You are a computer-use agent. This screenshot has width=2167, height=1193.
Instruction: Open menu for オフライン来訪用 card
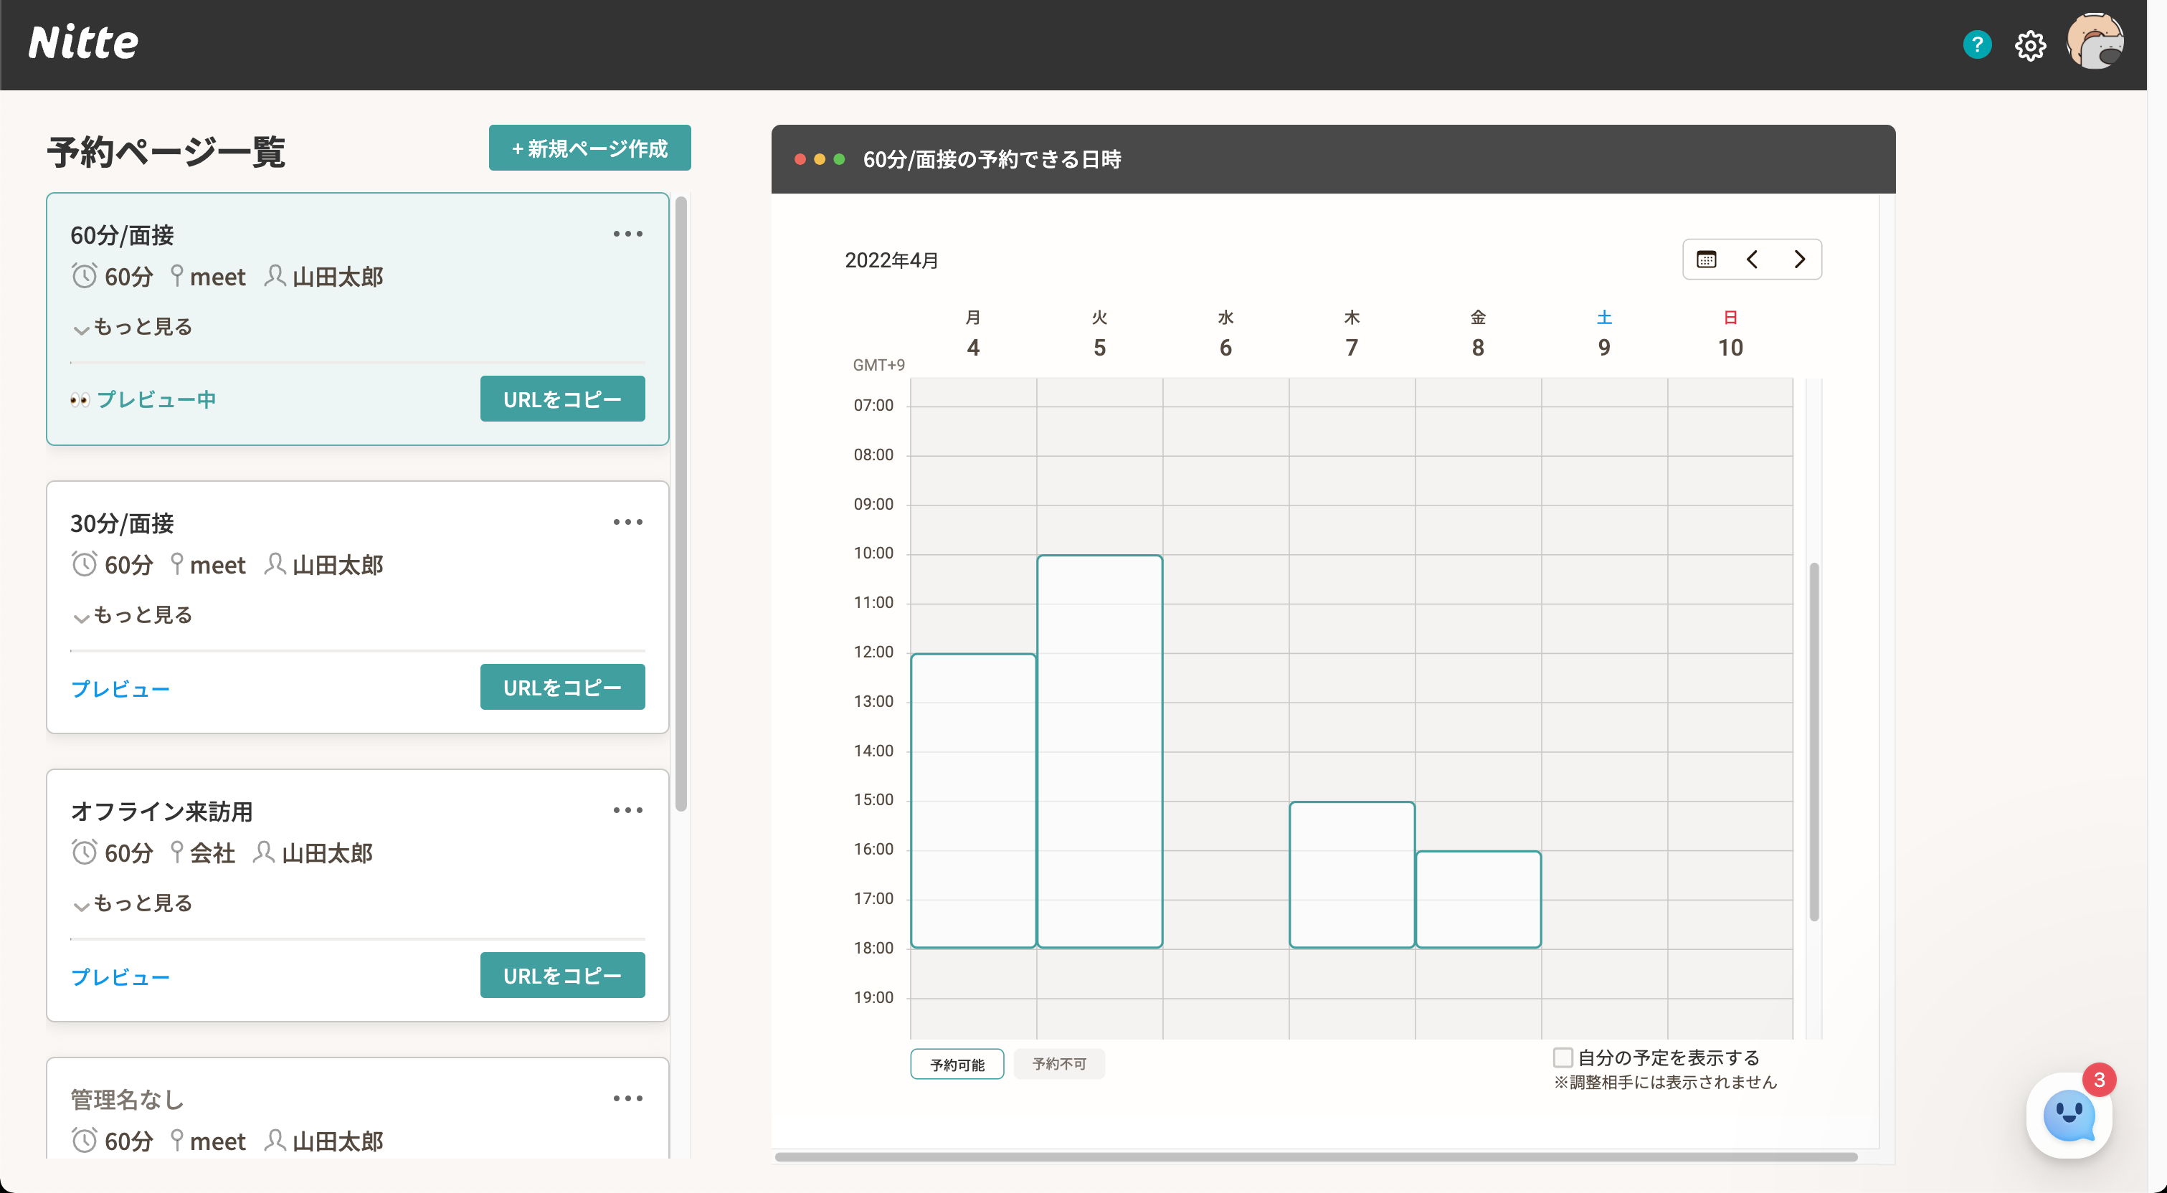pyautogui.click(x=627, y=810)
